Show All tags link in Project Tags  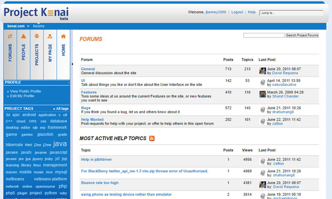(61, 109)
